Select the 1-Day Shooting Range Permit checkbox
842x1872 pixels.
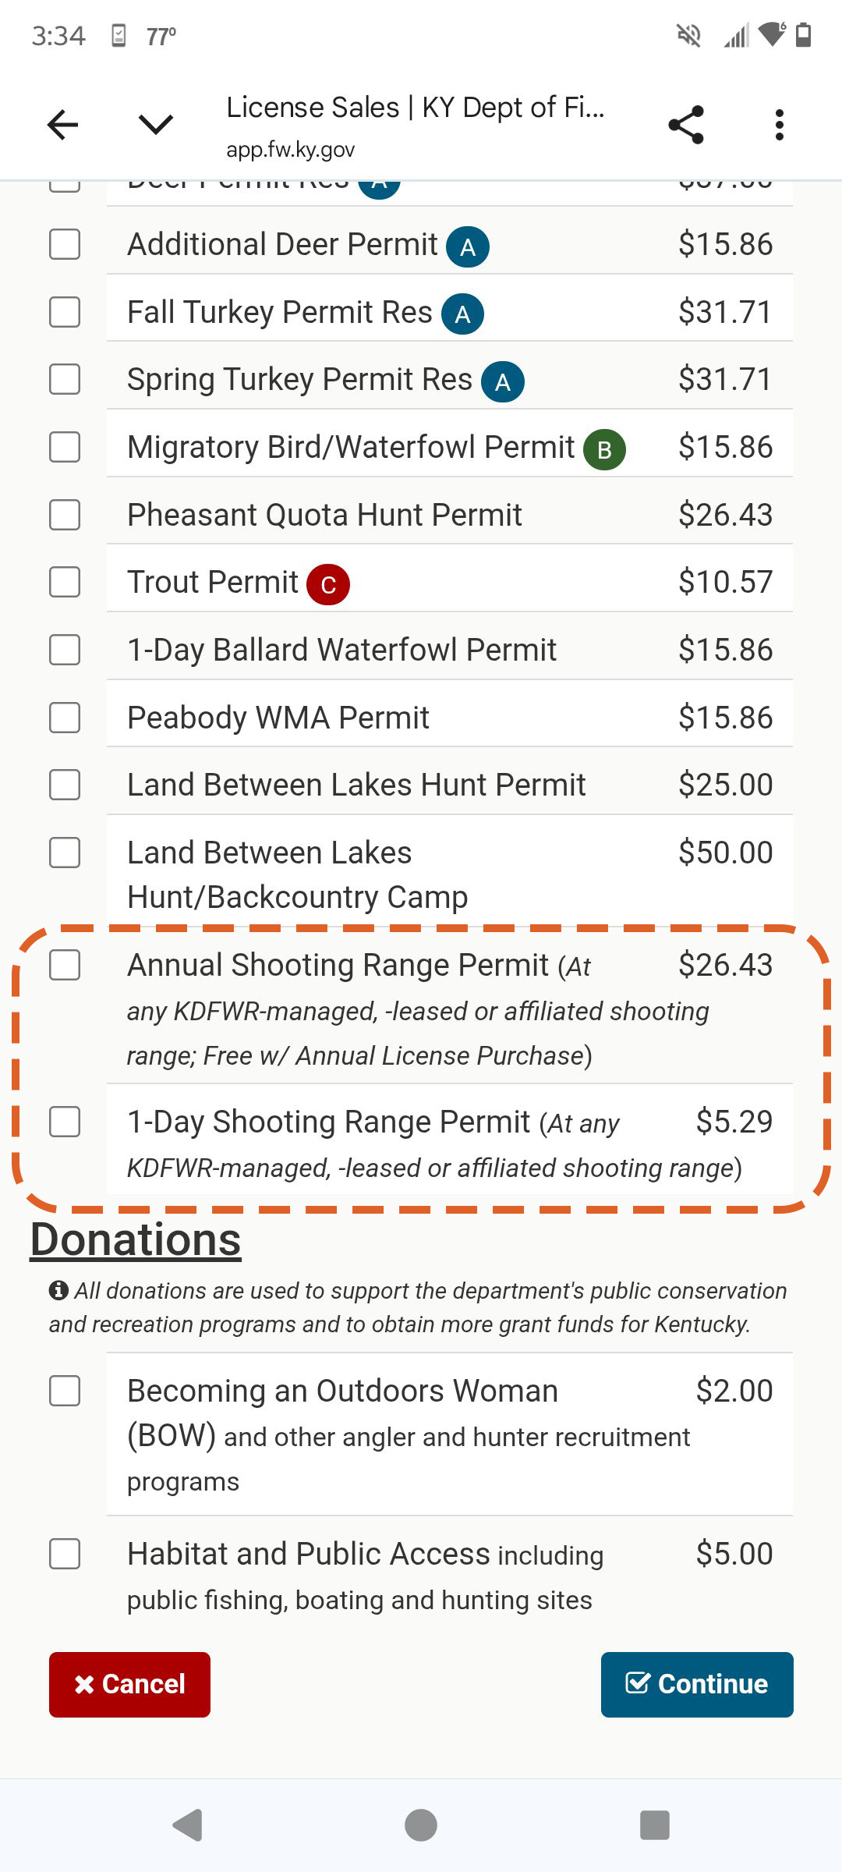(65, 1123)
